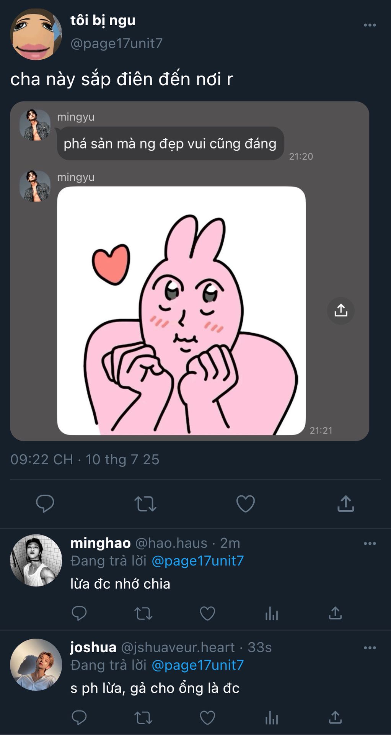The width and height of the screenshot is (391, 735).
Task: Share joshua's reply
Action: (x=335, y=717)
